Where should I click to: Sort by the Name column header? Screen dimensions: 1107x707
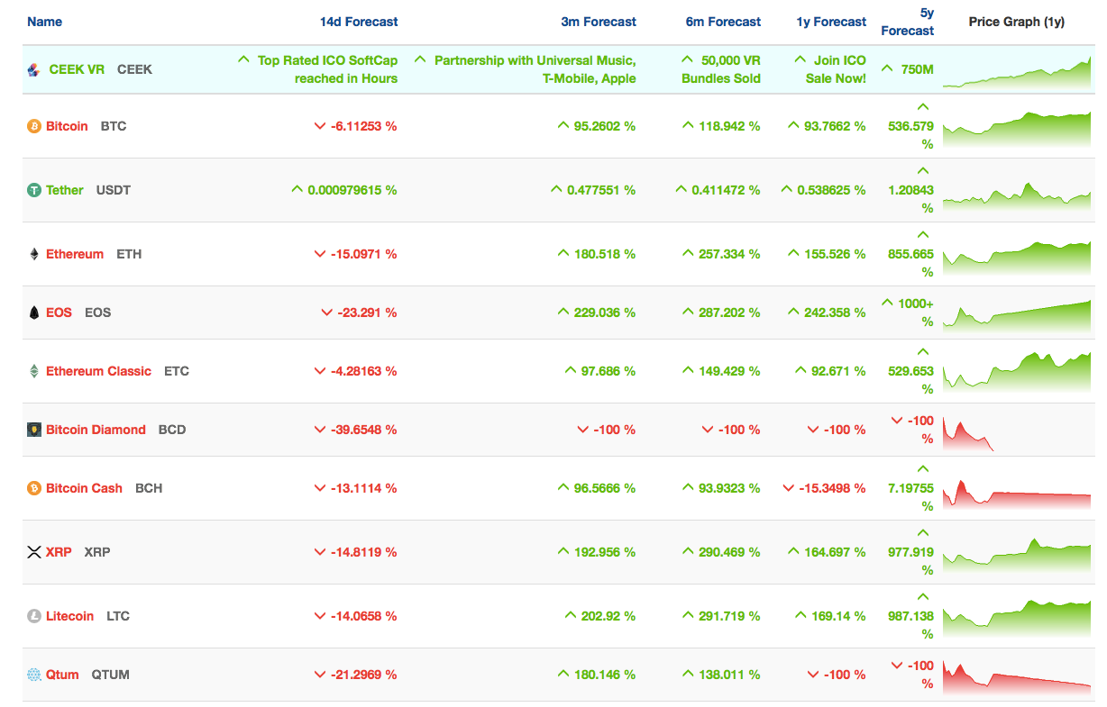click(x=44, y=22)
